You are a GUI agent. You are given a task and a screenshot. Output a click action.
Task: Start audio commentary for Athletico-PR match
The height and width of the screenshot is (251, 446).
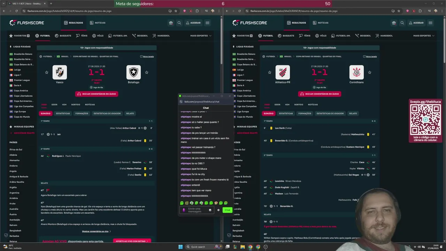pos(320,94)
